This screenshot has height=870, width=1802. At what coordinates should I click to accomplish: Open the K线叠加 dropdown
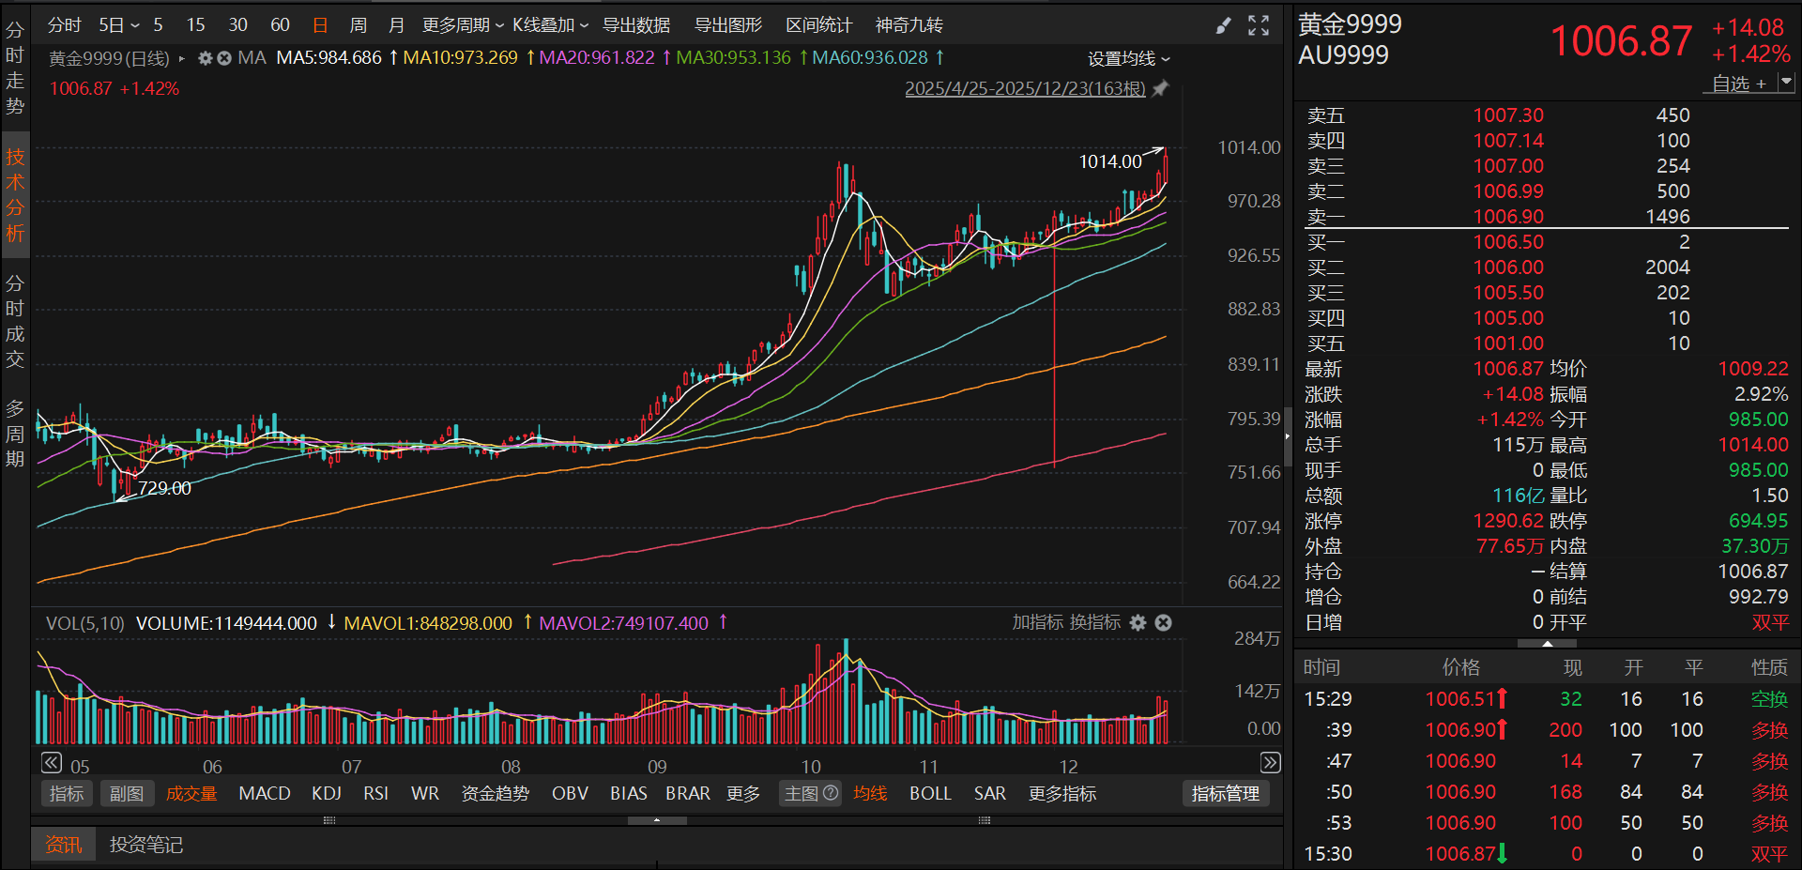pos(550,25)
